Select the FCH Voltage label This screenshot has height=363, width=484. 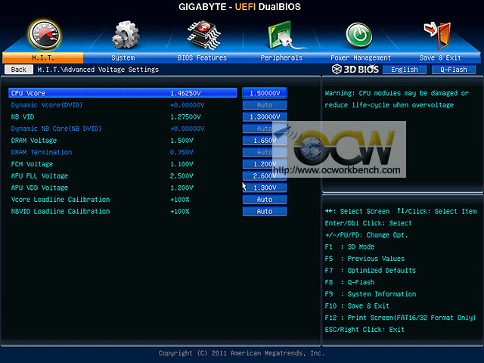click(x=32, y=164)
